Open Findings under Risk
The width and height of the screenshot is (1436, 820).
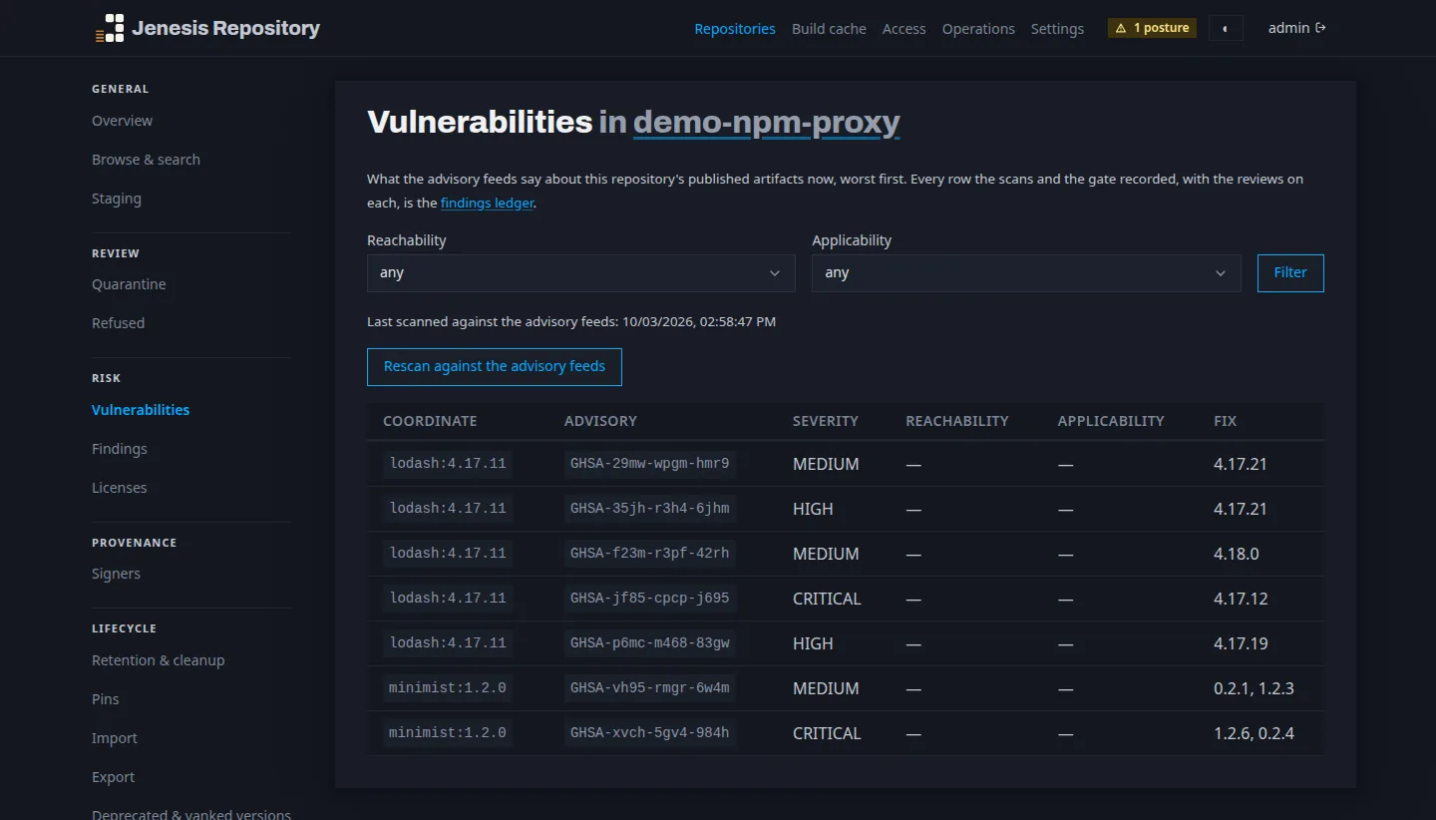(x=120, y=449)
